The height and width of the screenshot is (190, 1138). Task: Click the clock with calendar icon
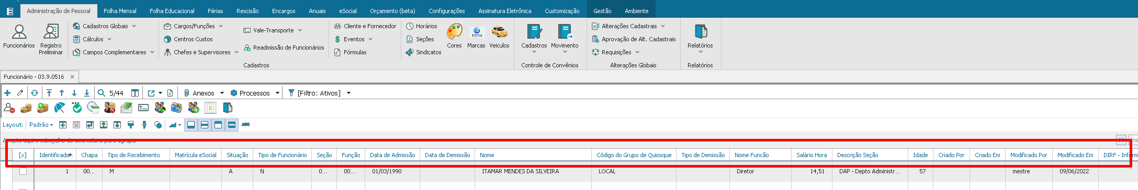tap(93, 108)
